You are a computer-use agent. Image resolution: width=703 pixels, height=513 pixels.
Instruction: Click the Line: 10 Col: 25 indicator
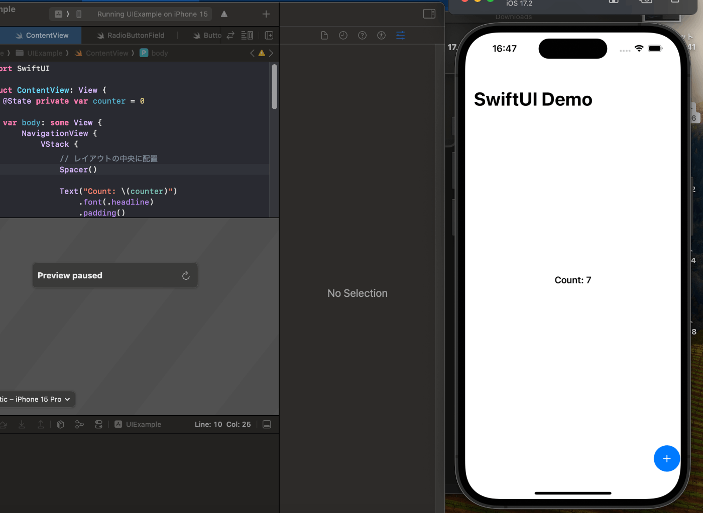coord(222,424)
